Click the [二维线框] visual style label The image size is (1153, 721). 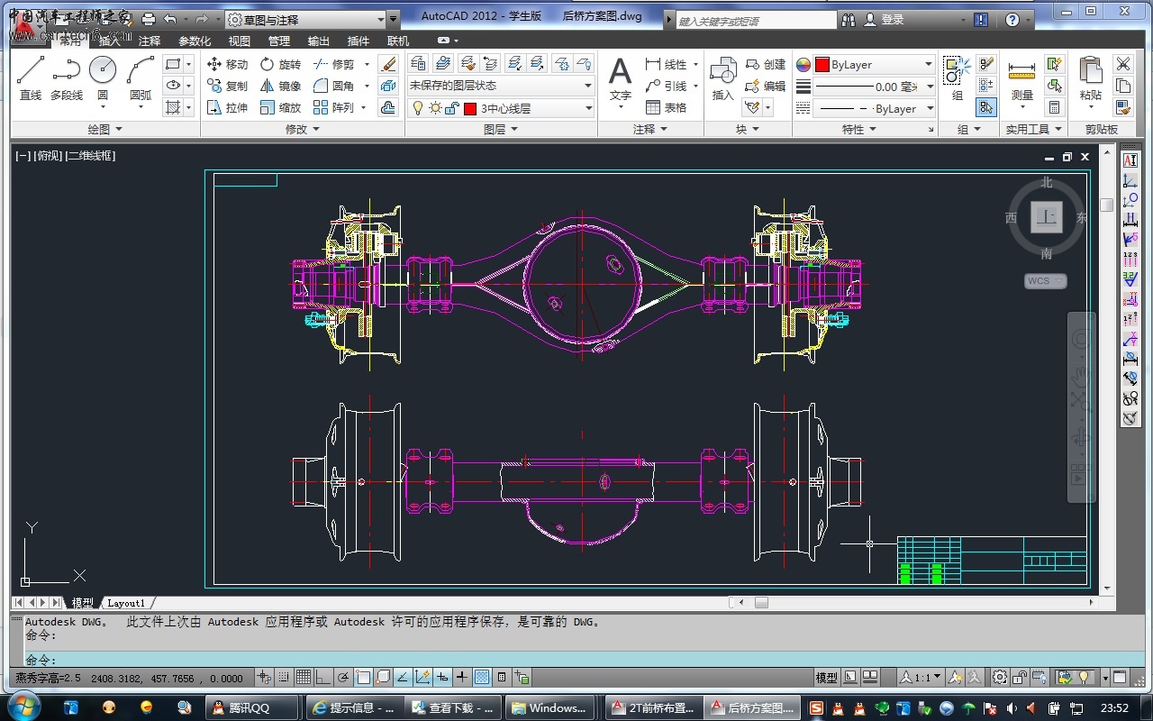tap(91, 156)
